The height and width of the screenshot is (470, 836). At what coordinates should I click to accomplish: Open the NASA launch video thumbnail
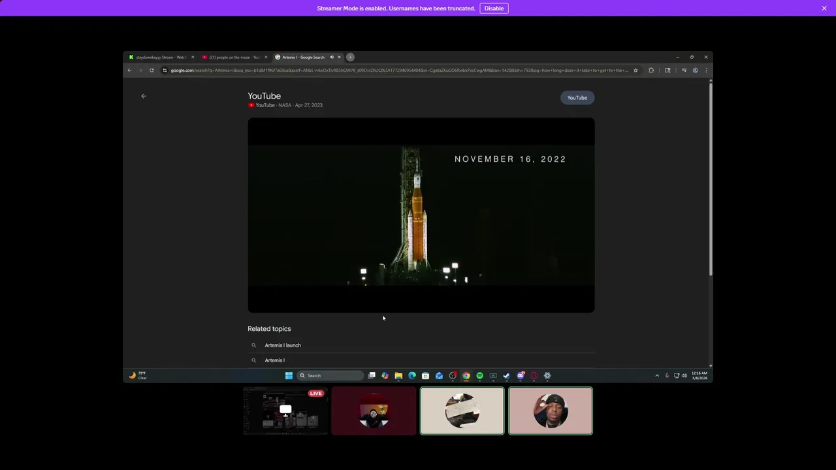421,215
